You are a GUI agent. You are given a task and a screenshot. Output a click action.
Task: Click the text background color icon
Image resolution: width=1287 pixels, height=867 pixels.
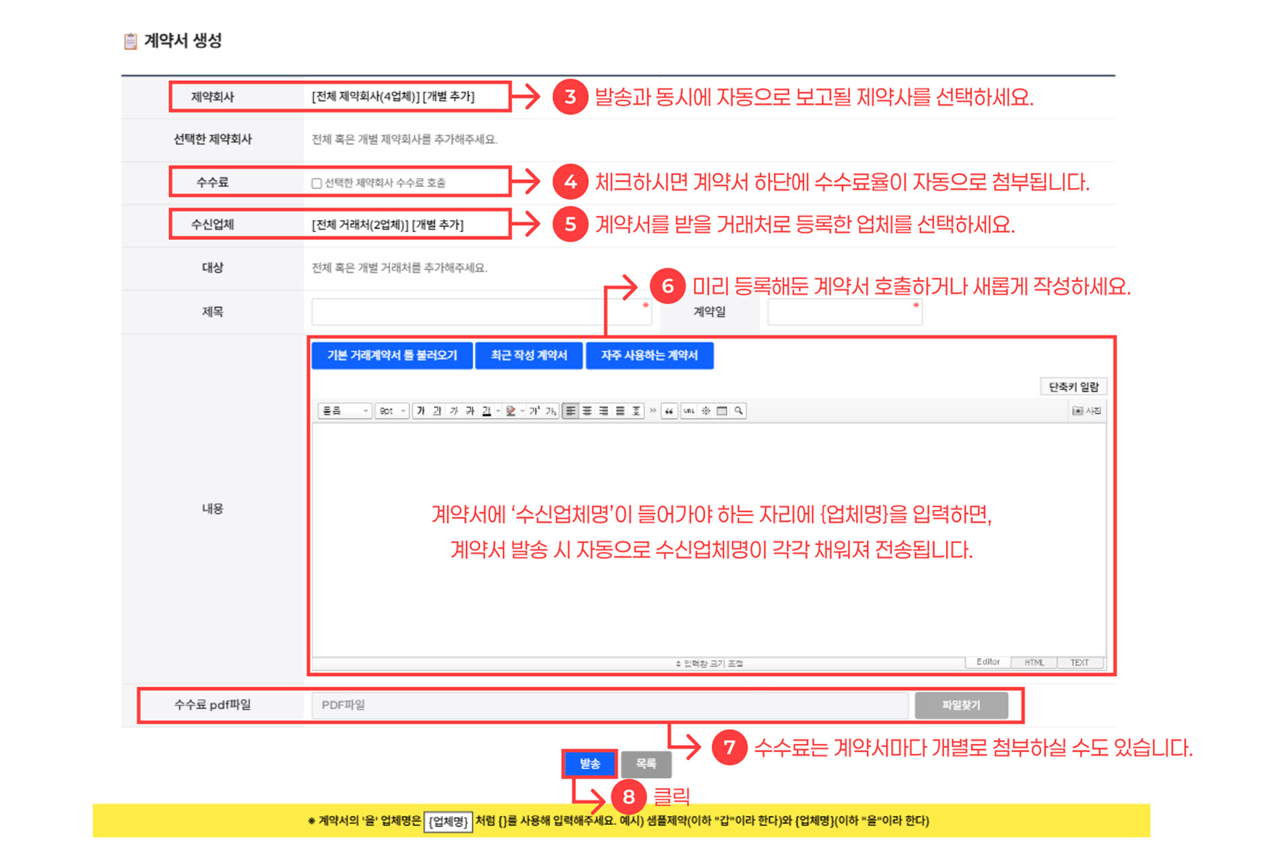511,411
